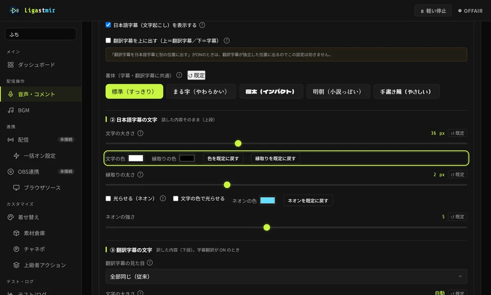Screen dimensions: 491x295
Task: Enable 光らせる（ネオン） checkbox
Action: [108, 198]
